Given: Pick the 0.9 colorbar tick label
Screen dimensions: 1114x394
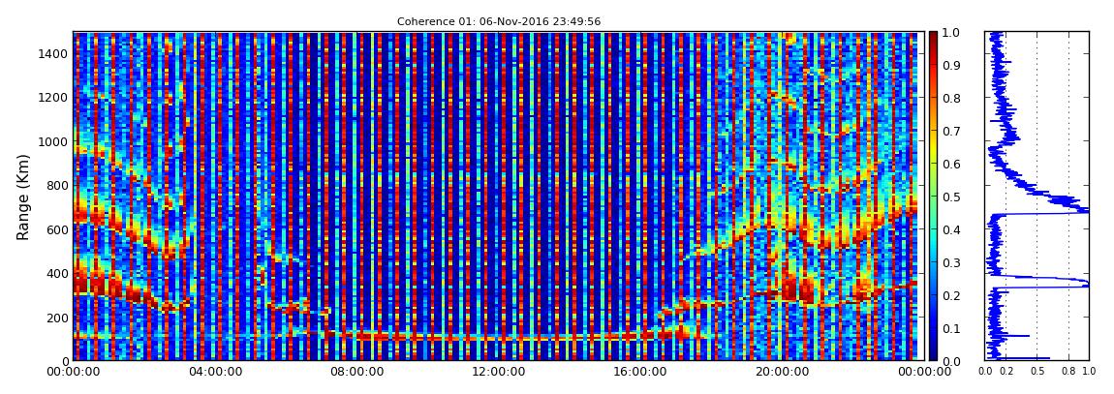Looking at the screenshot, I should (x=952, y=65).
